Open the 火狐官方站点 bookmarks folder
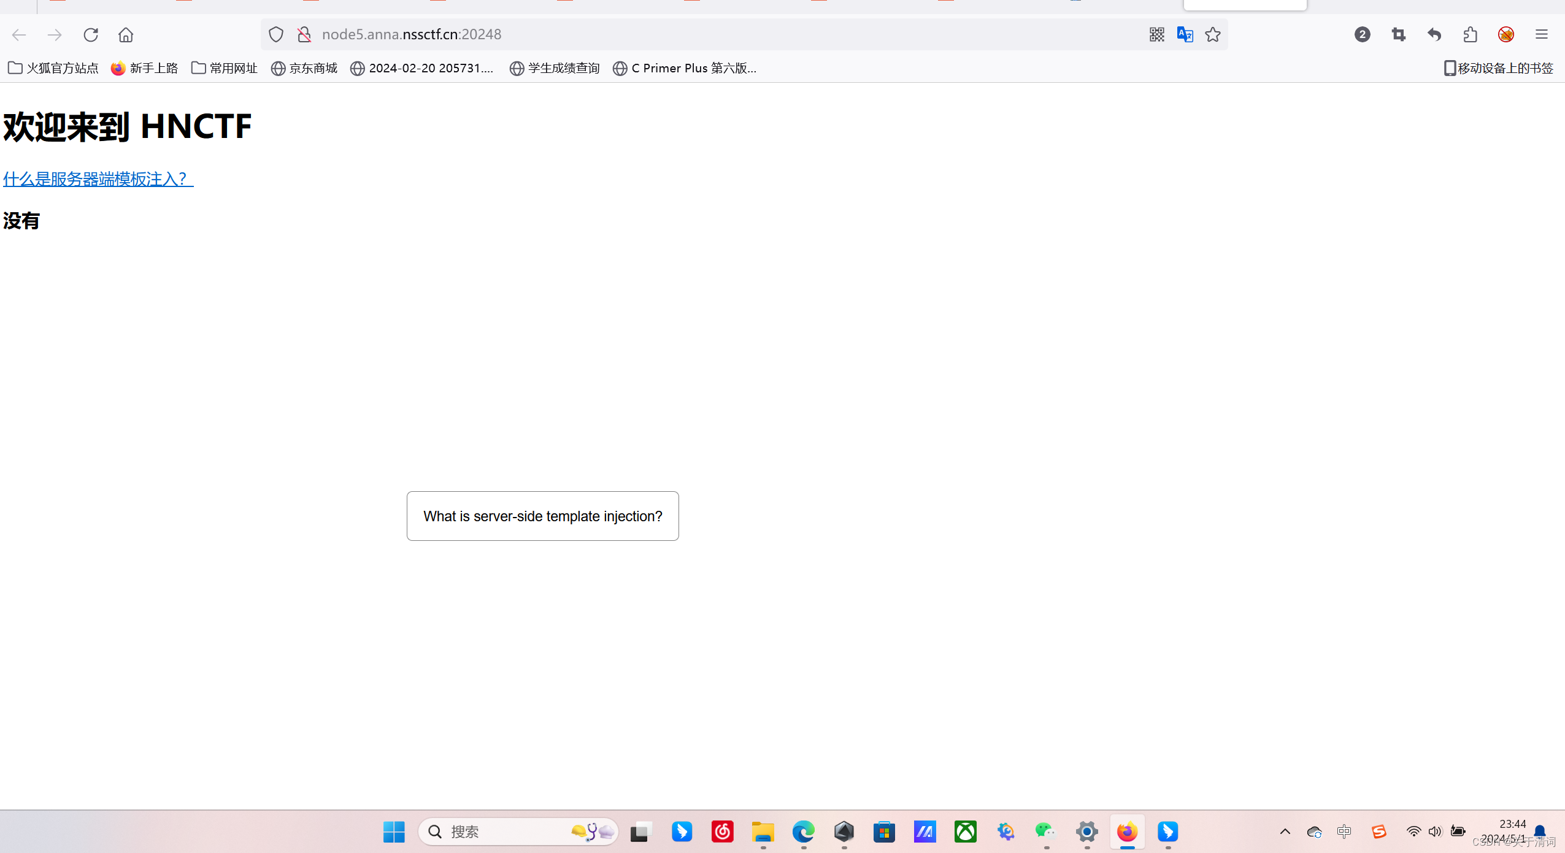The height and width of the screenshot is (853, 1565). coord(53,68)
